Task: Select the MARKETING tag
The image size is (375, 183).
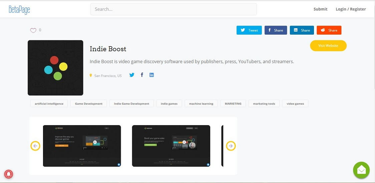Action: (233, 103)
